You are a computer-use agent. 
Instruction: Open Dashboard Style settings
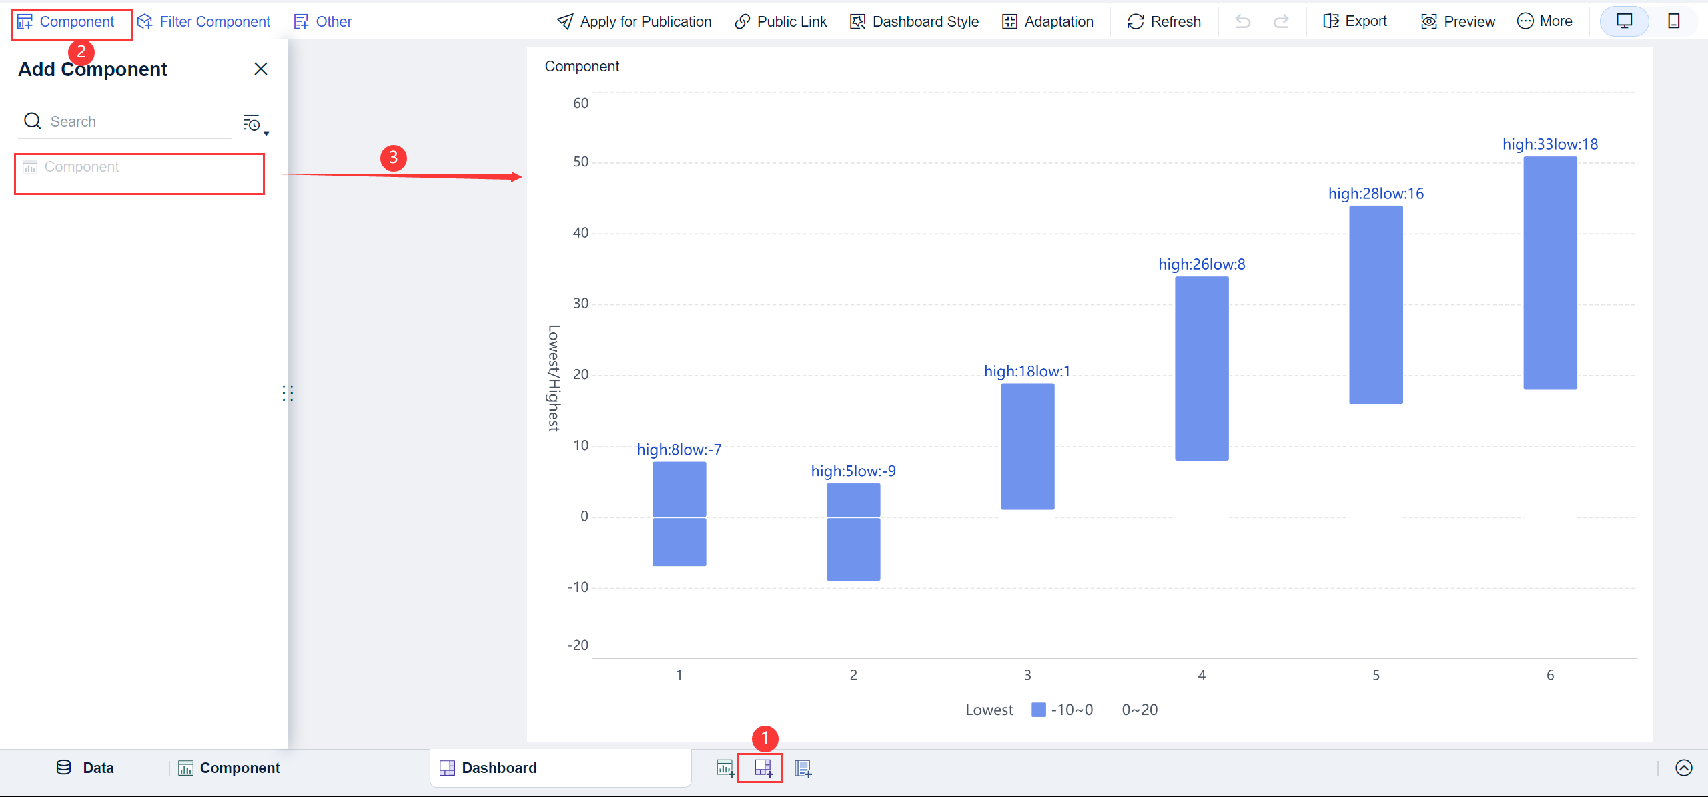click(x=914, y=21)
